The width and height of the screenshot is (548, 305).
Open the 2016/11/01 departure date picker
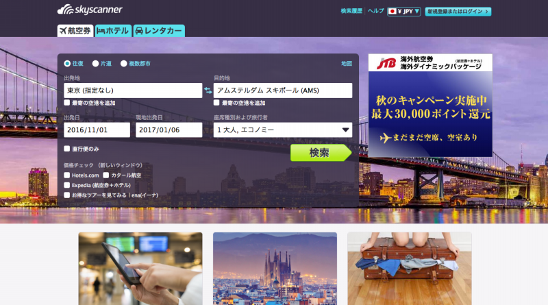coord(97,130)
